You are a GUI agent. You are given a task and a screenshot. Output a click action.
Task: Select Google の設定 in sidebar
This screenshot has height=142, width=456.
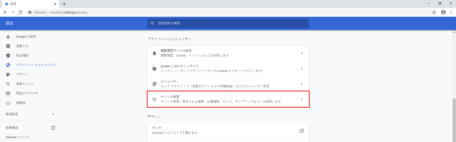[26, 37]
